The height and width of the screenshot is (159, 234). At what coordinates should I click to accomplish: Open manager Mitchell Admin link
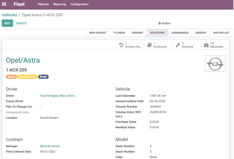50,146
